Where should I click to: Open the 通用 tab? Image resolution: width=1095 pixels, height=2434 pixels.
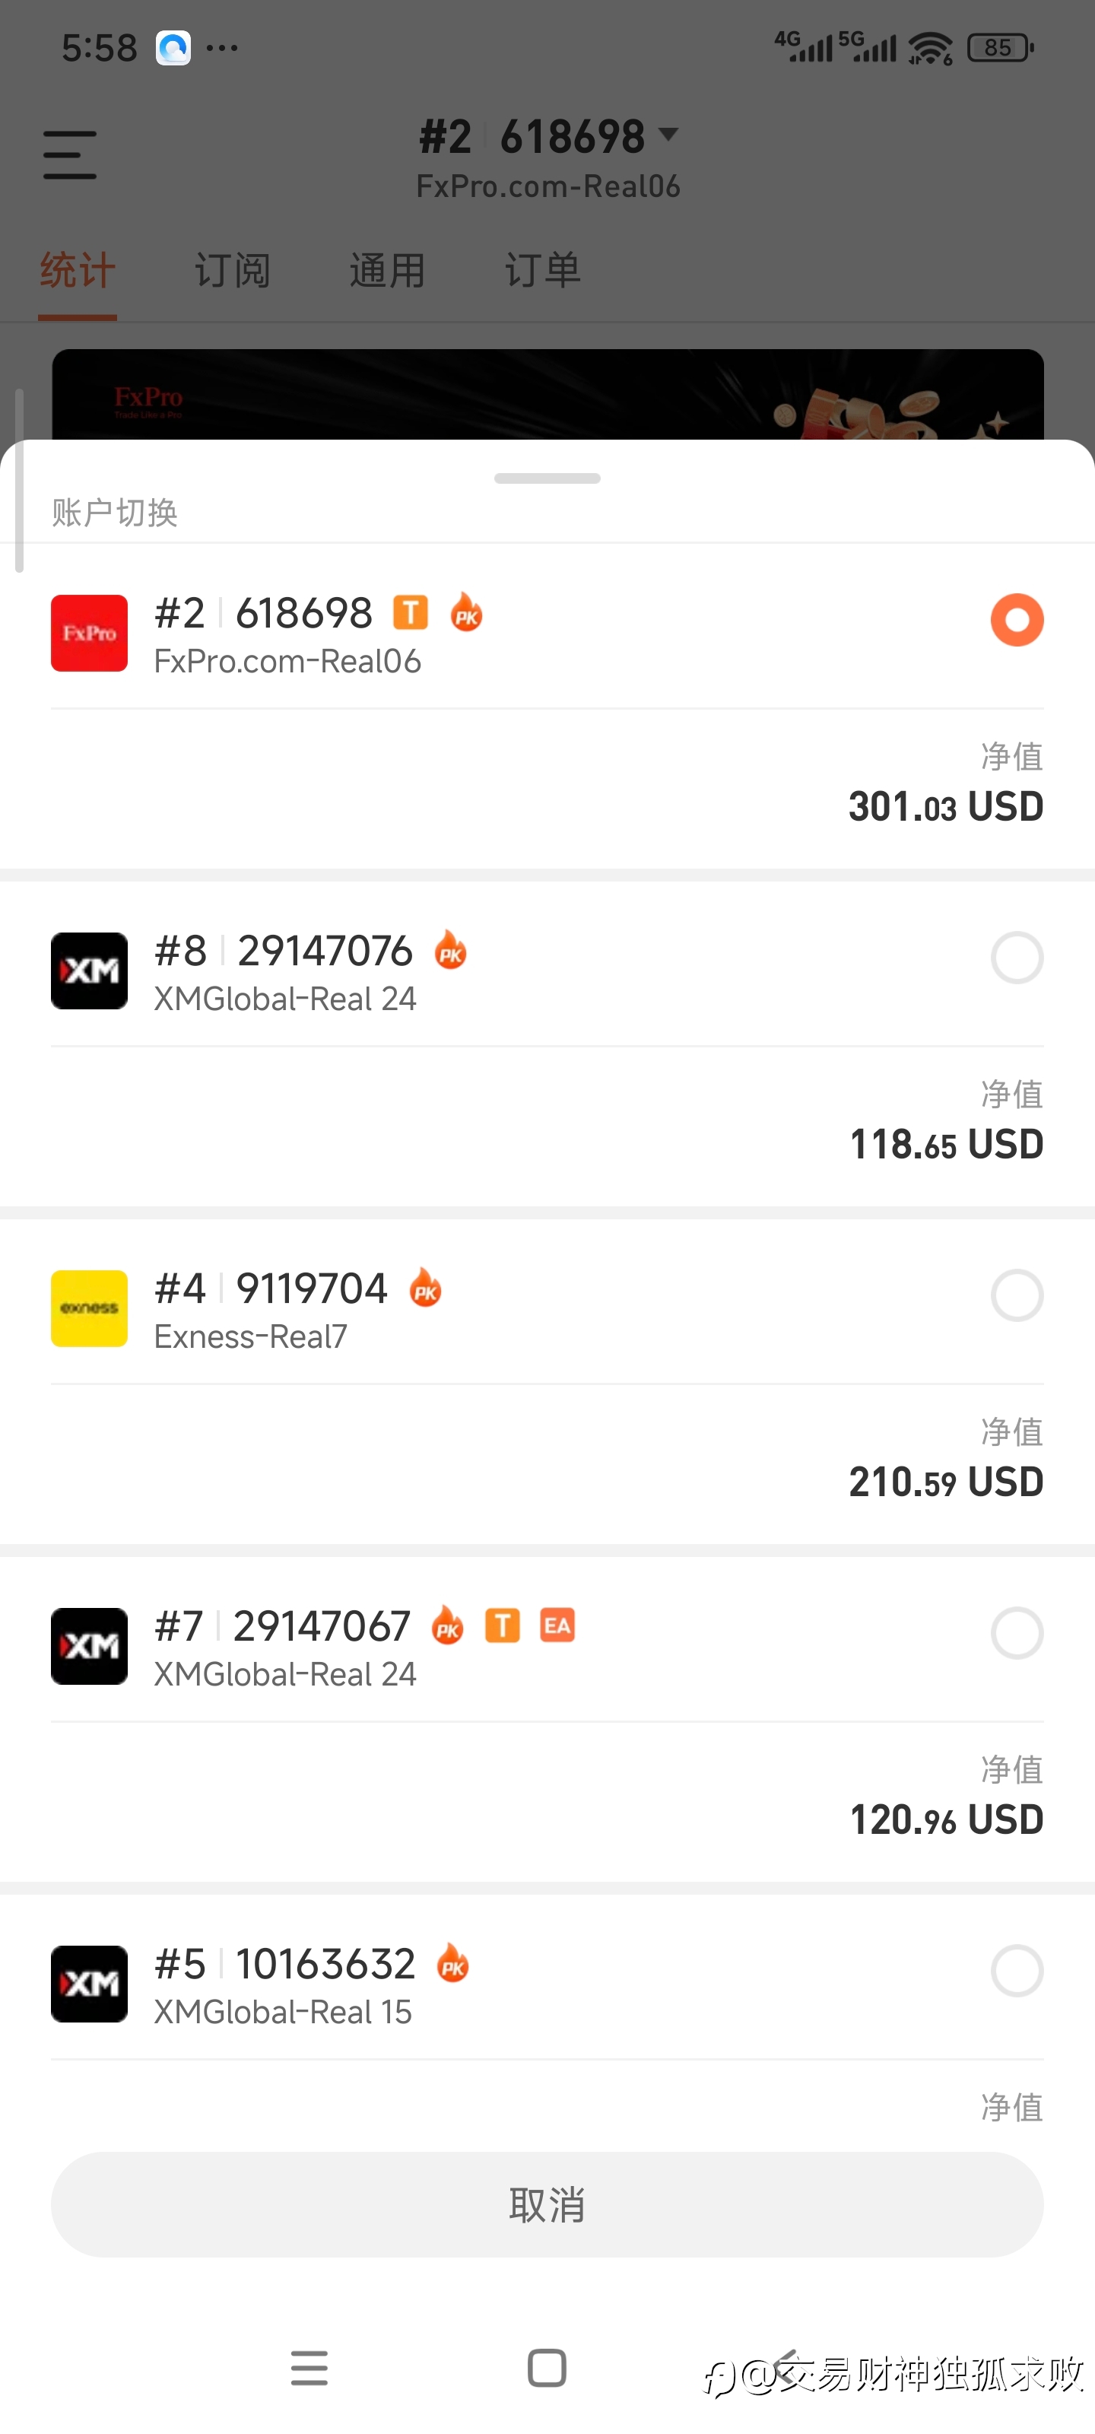tap(387, 272)
